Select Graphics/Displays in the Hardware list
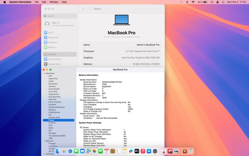The image size is (249, 156). coord(57,107)
